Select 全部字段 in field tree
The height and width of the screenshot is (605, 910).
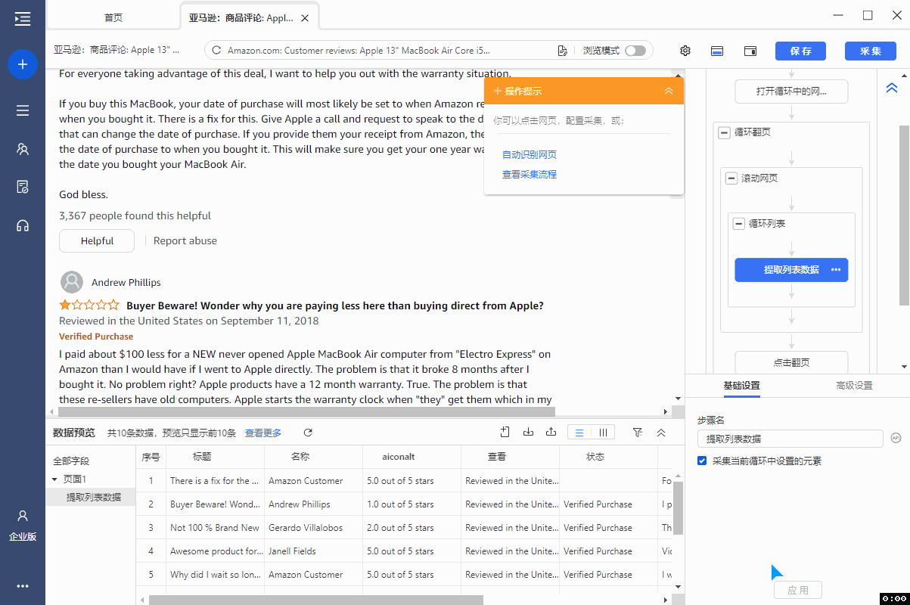(71, 461)
